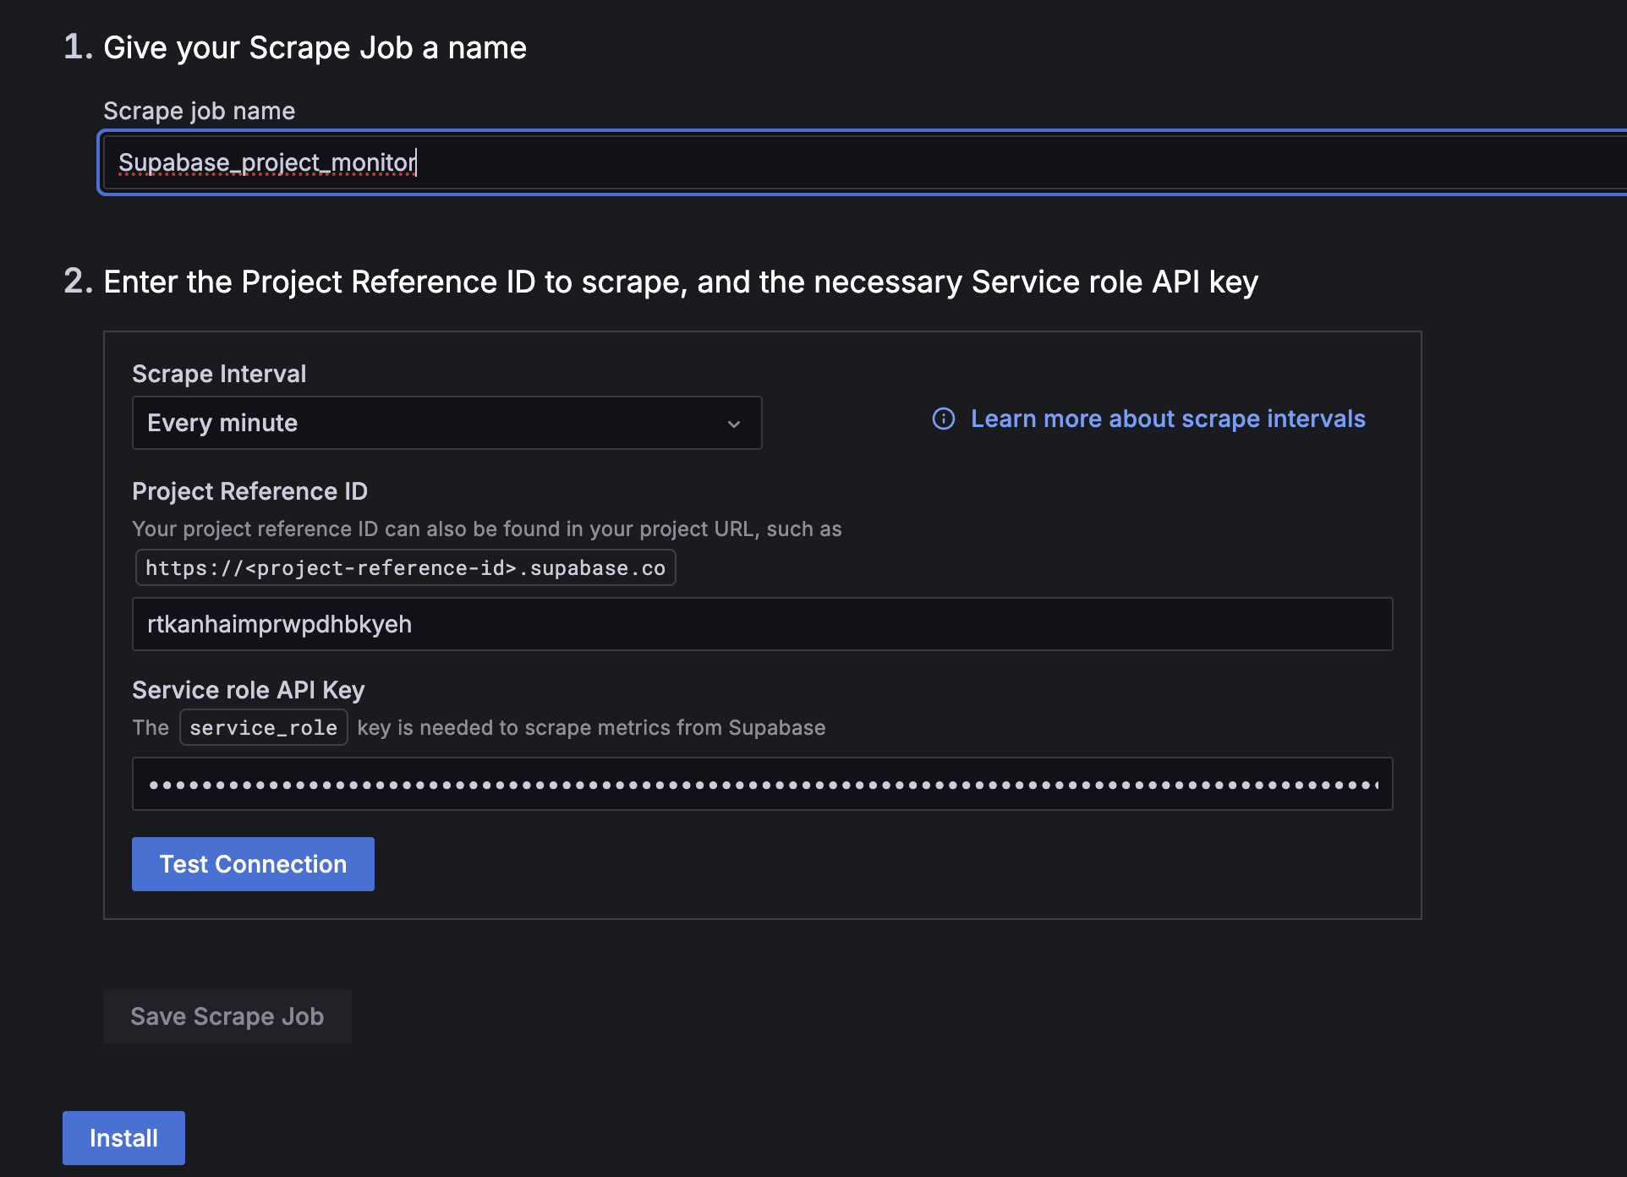
Task: Click the Test Connection button
Action: 253,864
